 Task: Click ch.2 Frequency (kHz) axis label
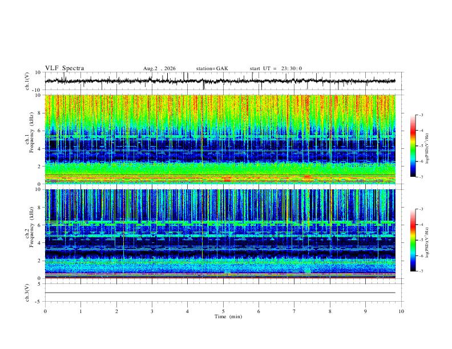coord(30,227)
